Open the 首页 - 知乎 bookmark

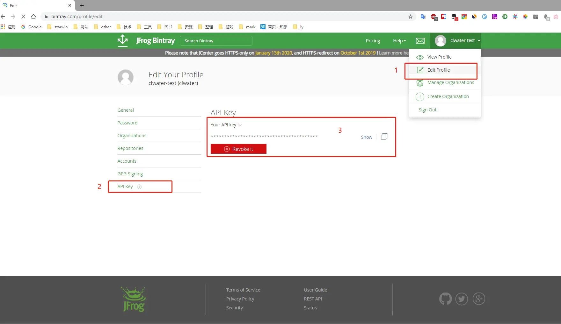click(x=274, y=27)
